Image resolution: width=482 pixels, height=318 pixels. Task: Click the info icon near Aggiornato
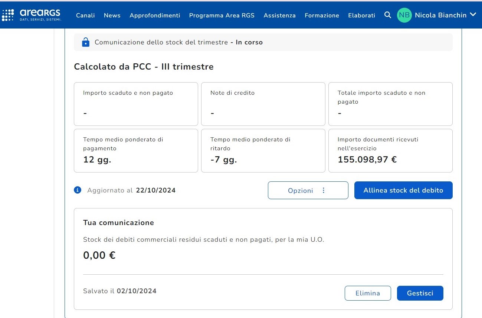click(78, 190)
